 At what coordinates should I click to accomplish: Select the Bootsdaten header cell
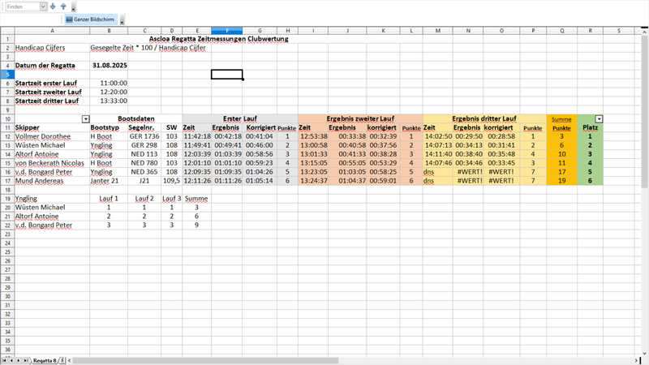click(136, 118)
